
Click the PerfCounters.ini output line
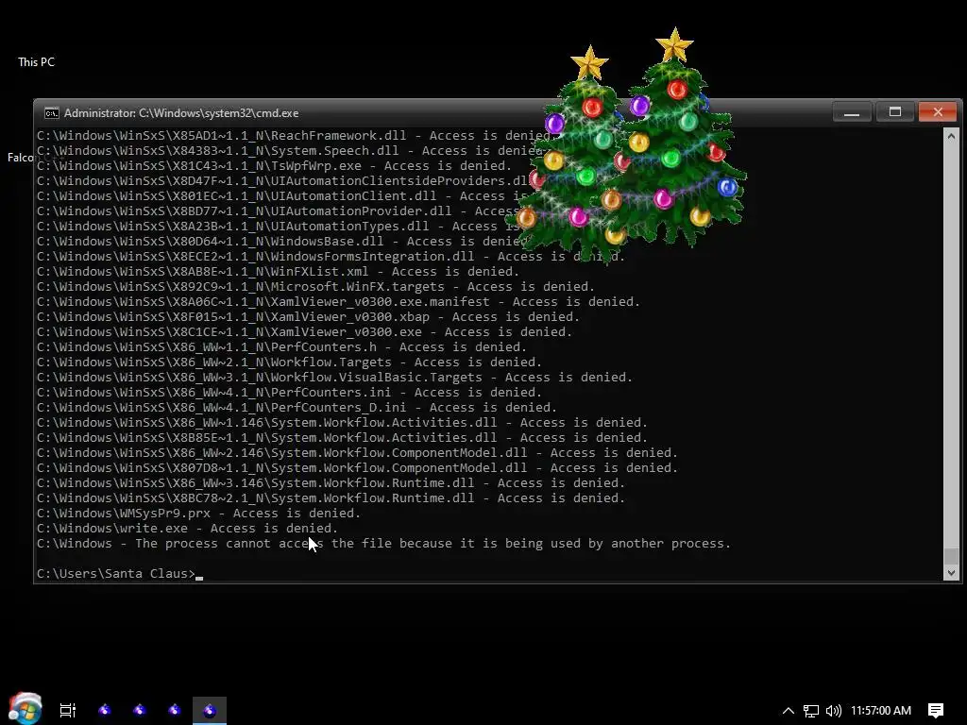289,393
